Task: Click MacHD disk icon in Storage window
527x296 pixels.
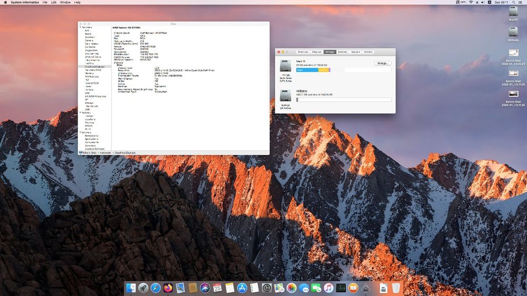Action: (x=285, y=66)
